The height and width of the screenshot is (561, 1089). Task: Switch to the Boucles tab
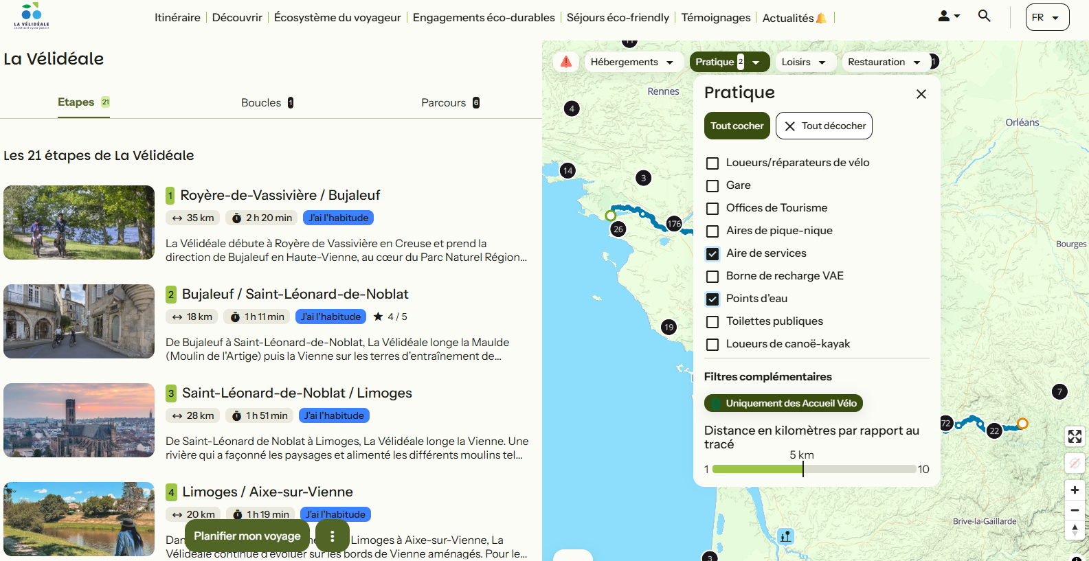[x=267, y=102]
